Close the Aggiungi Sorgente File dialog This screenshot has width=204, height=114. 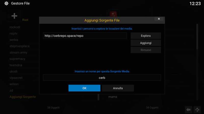[x=159, y=19]
